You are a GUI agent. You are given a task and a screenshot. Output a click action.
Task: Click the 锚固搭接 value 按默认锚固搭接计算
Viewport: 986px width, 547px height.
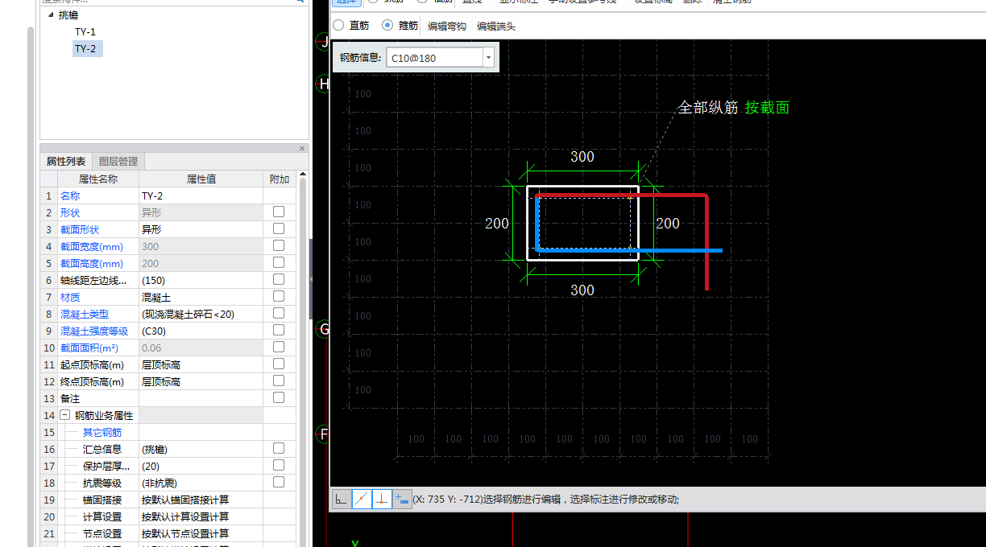[201, 500]
